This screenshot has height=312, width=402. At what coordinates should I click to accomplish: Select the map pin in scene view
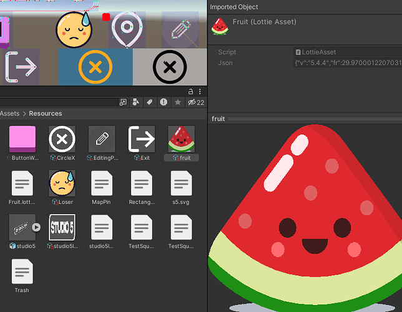point(127,29)
